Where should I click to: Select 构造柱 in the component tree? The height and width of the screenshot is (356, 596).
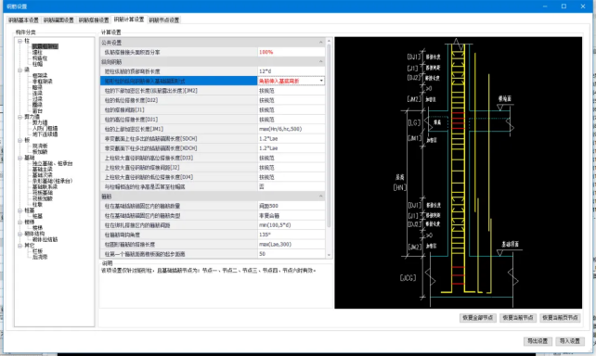(x=40, y=58)
